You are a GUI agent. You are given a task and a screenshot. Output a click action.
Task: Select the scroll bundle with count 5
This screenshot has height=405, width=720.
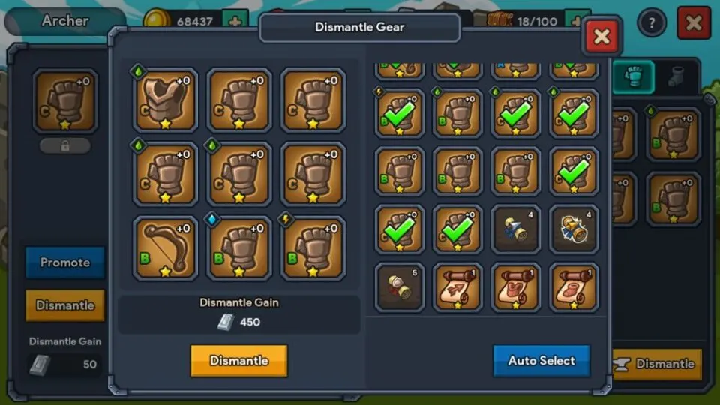pos(400,287)
